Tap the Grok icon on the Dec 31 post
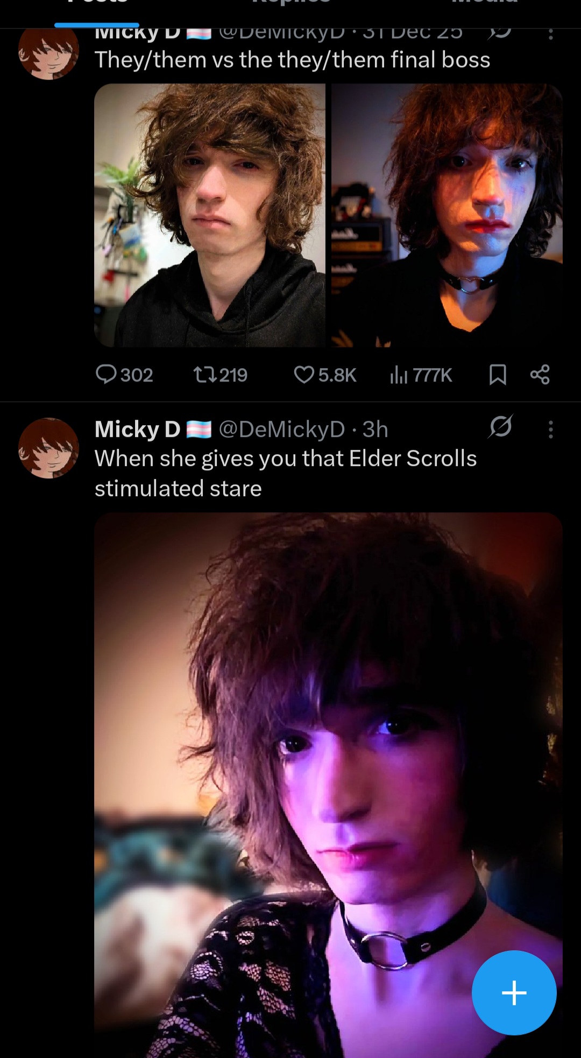The width and height of the screenshot is (581, 1058). click(500, 33)
